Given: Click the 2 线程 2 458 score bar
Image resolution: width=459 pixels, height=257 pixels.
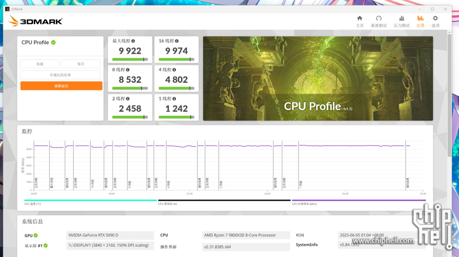Looking at the screenshot, I should tap(130, 117).
